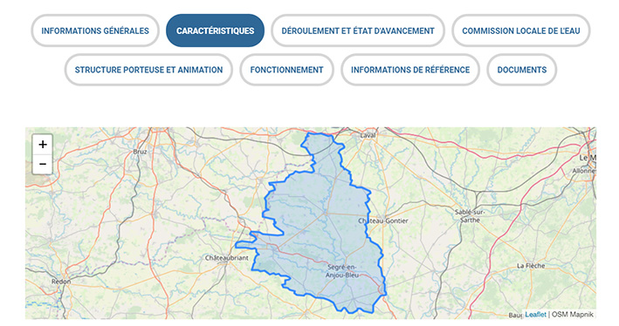Zoom out of the map with minus button
Viewport: 619px width, 326px height.
pos(42,164)
